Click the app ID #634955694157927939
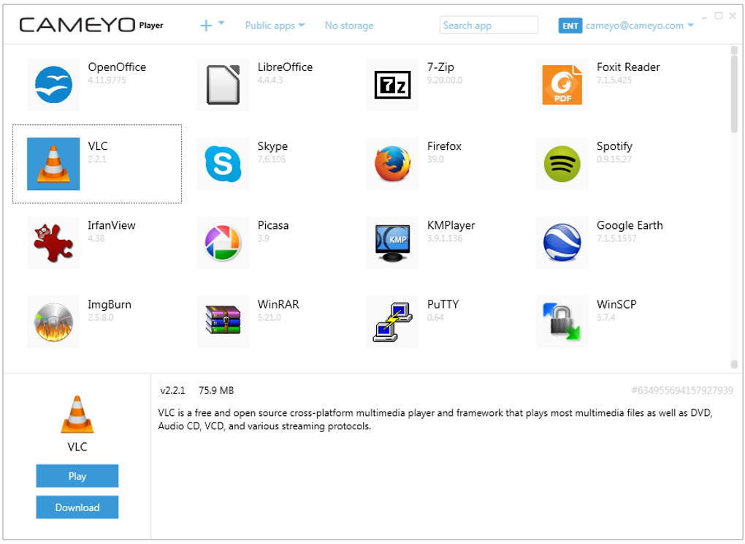Image resolution: width=745 pixels, height=544 pixels. click(682, 390)
